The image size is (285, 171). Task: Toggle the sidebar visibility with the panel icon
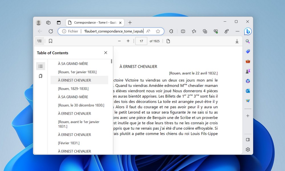[248, 140]
